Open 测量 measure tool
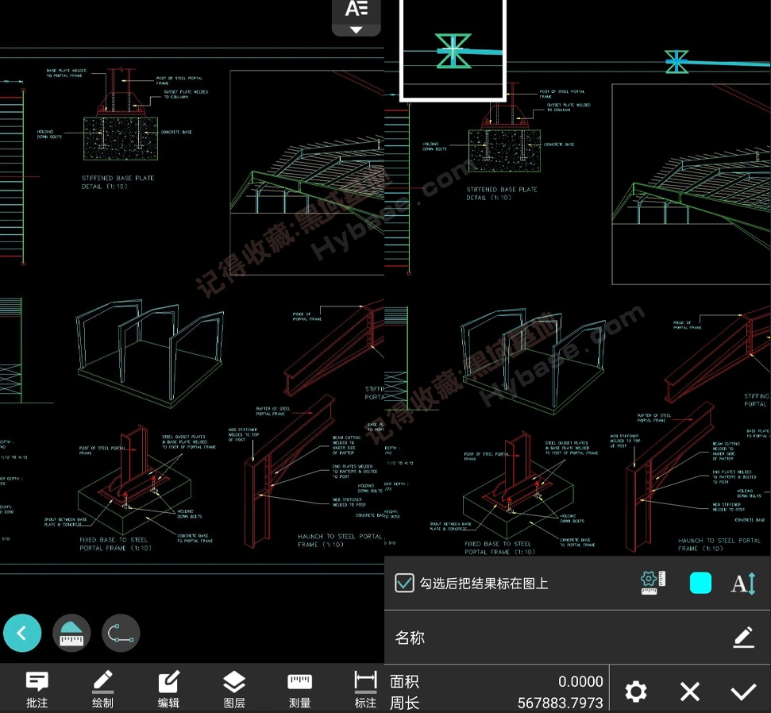The height and width of the screenshot is (713, 771). click(299, 689)
